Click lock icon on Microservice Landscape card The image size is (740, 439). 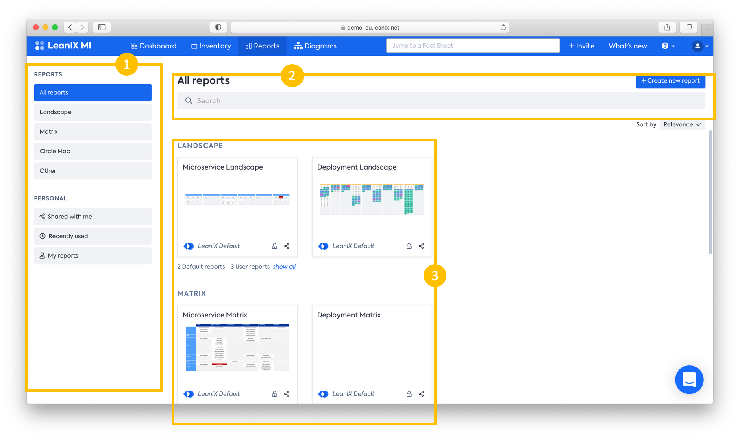[274, 246]
